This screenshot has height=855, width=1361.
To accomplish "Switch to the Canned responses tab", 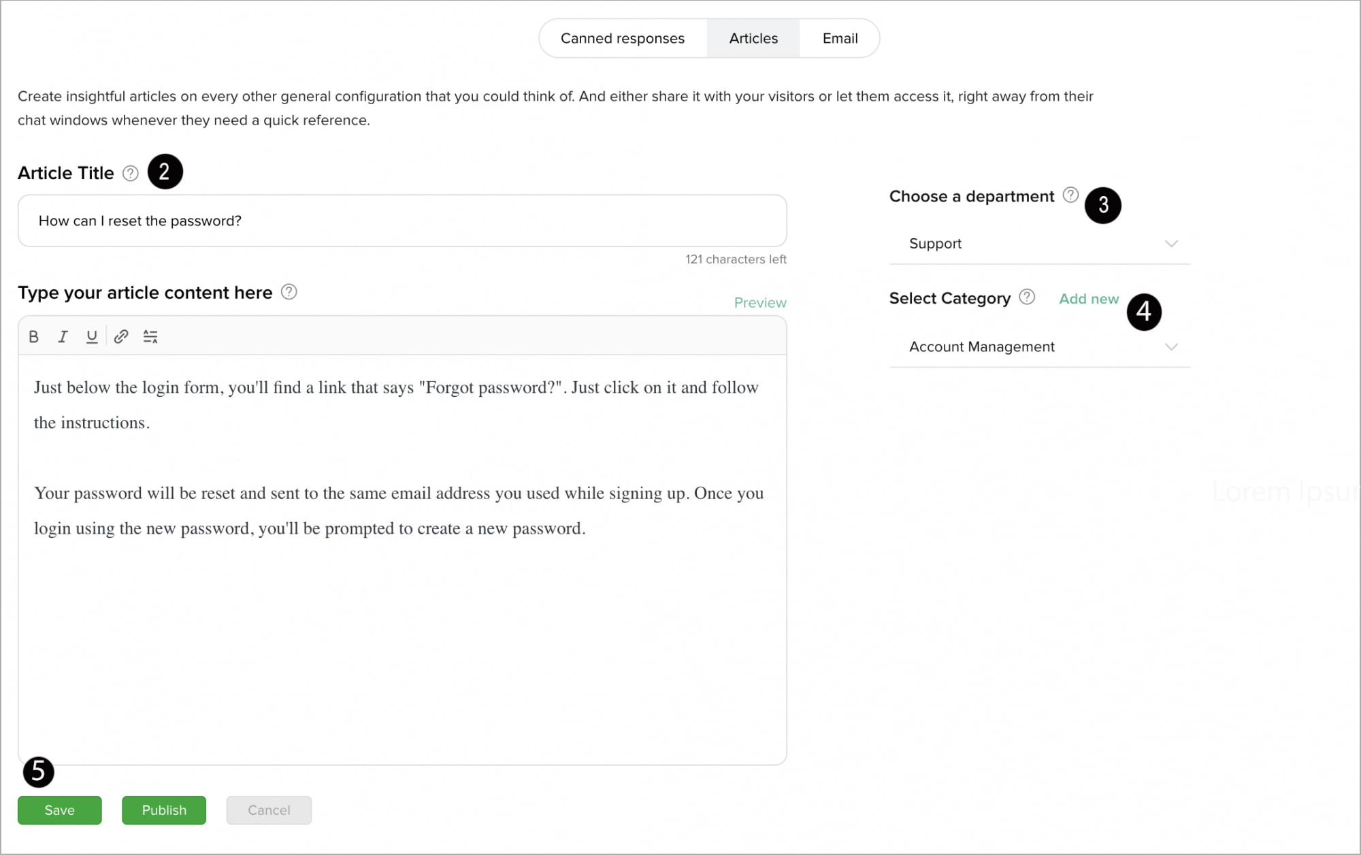I will click(622, 39).
